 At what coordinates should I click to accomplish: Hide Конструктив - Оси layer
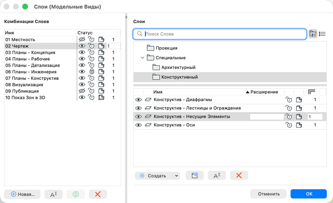point(138,125)
